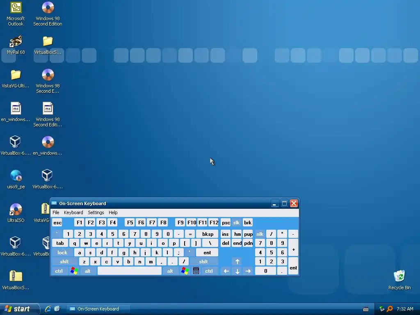Click the F12 function key

[x=214, y=222]
